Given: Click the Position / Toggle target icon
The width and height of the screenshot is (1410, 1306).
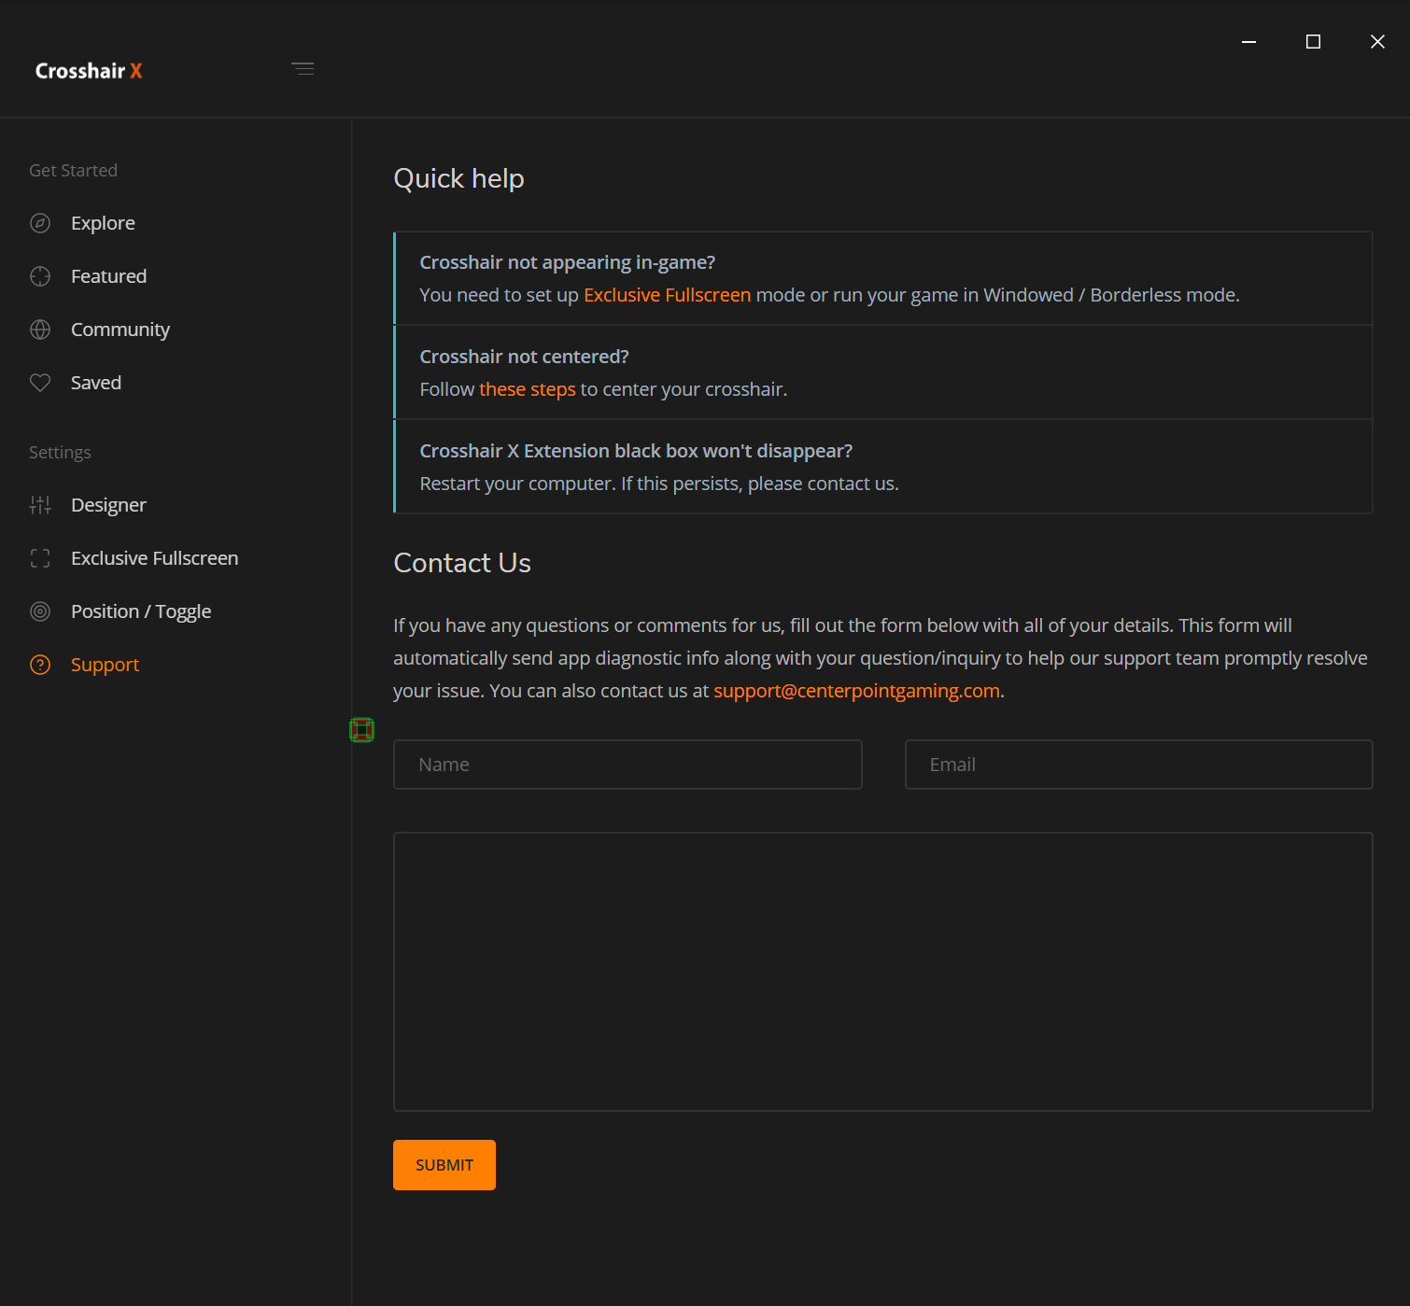Looking at the screenshot, I should click(40, 611).
